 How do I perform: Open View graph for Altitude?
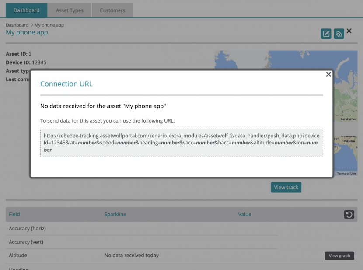(x=339, y=256)
